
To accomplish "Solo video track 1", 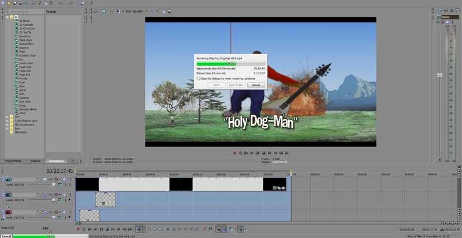I will tap(70, 179).
